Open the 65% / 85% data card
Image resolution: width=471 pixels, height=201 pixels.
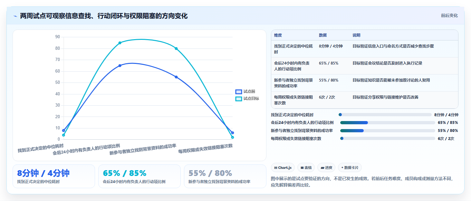(139, 176)
